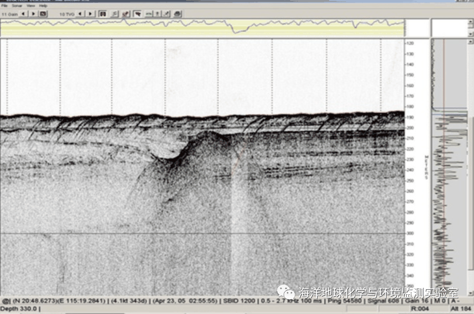Toggle the pressed pointer tool in toolbar
The height and width of the screenshot is (314, 474).
(x=137, y=14)
